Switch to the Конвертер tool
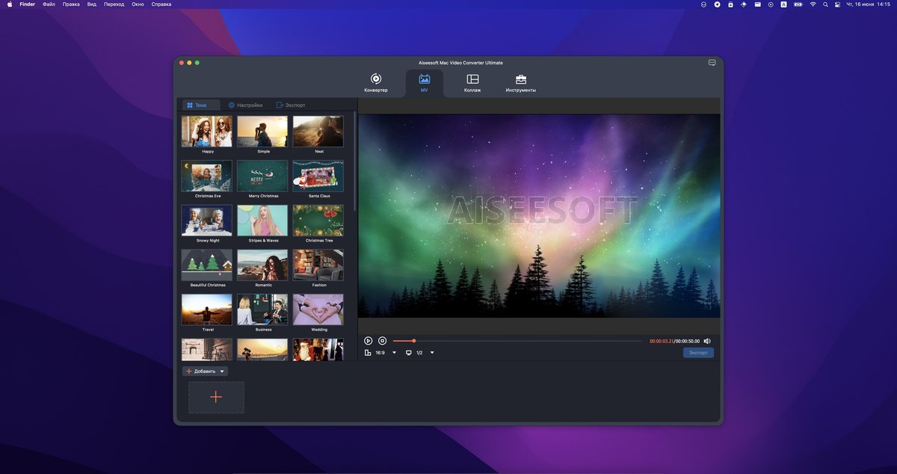897x474 pixels. [x=375, y=83]
